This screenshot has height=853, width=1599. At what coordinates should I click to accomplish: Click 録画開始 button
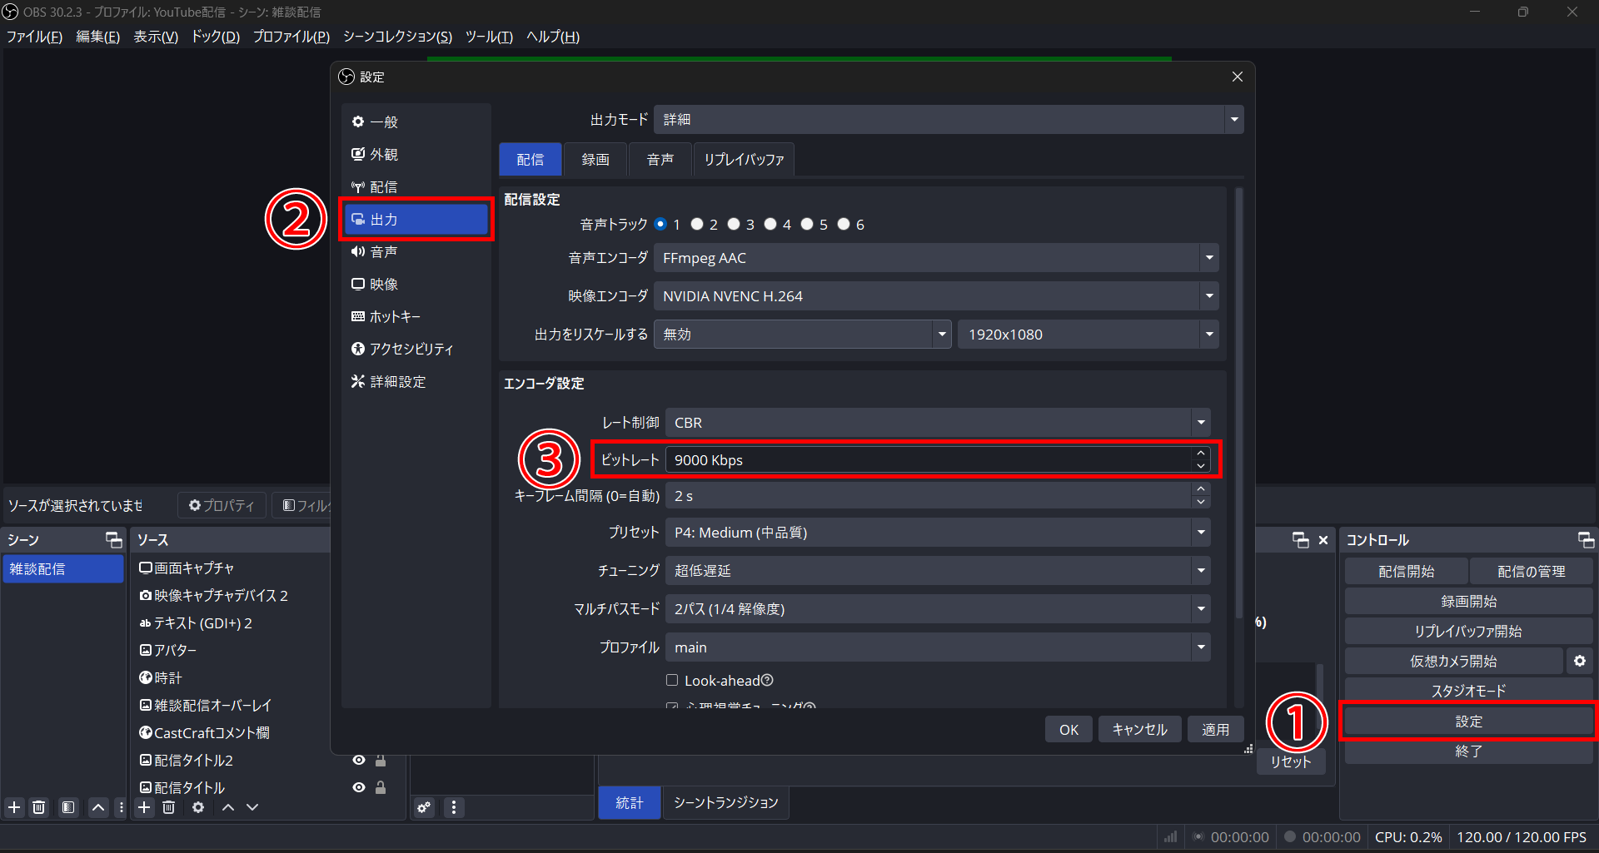[x=1468, y=602]
